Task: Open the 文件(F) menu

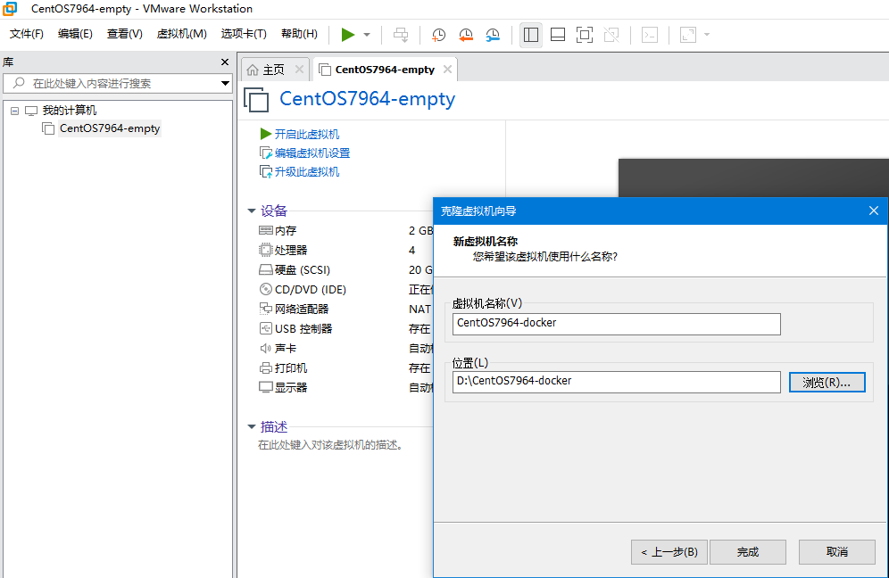Action: tap(26, 33)
